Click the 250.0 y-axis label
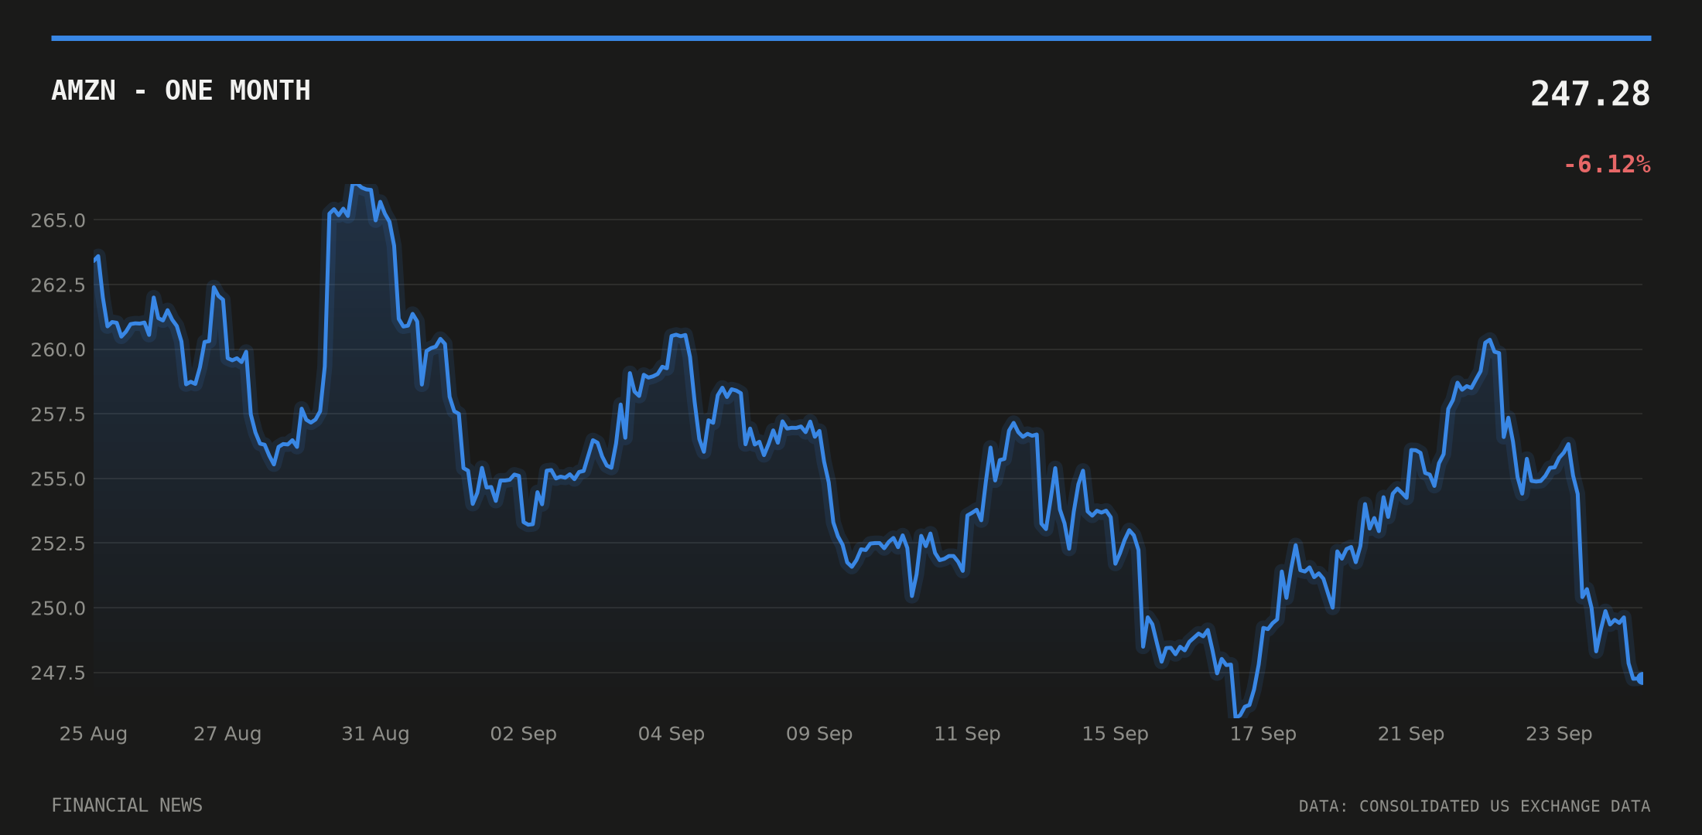 [58, 608]
